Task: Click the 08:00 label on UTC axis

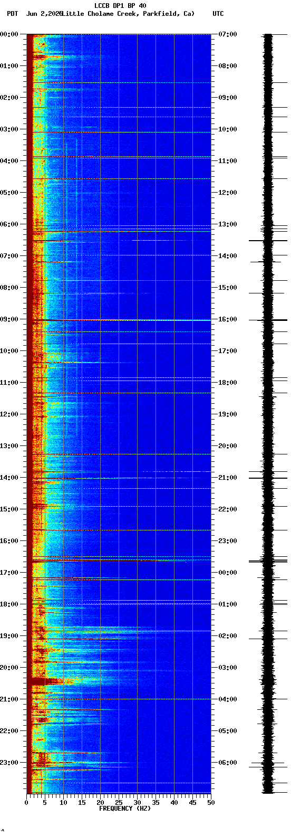Action: tap(228, 66)
